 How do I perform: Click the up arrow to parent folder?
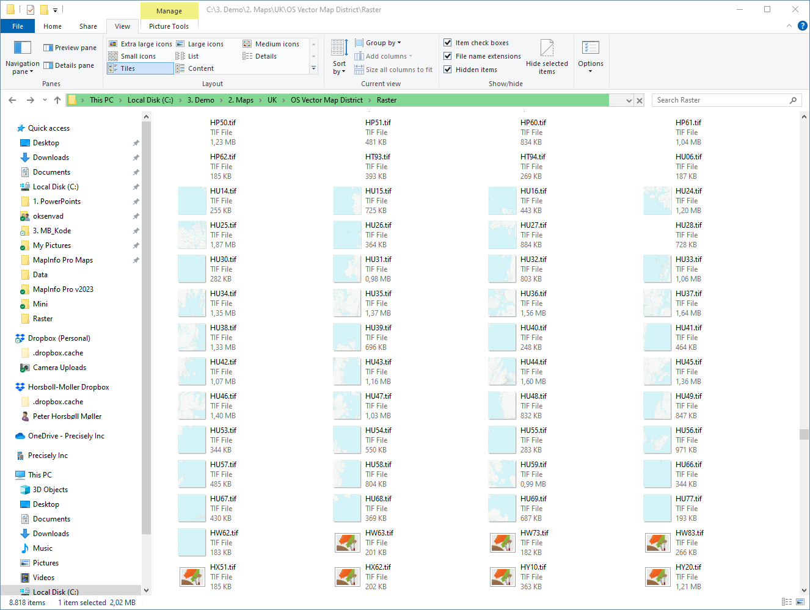pyautogui.click(x=57, y=100)
